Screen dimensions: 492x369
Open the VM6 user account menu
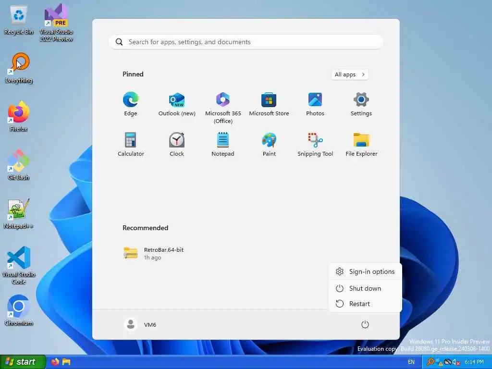click(x=140, y=324)
